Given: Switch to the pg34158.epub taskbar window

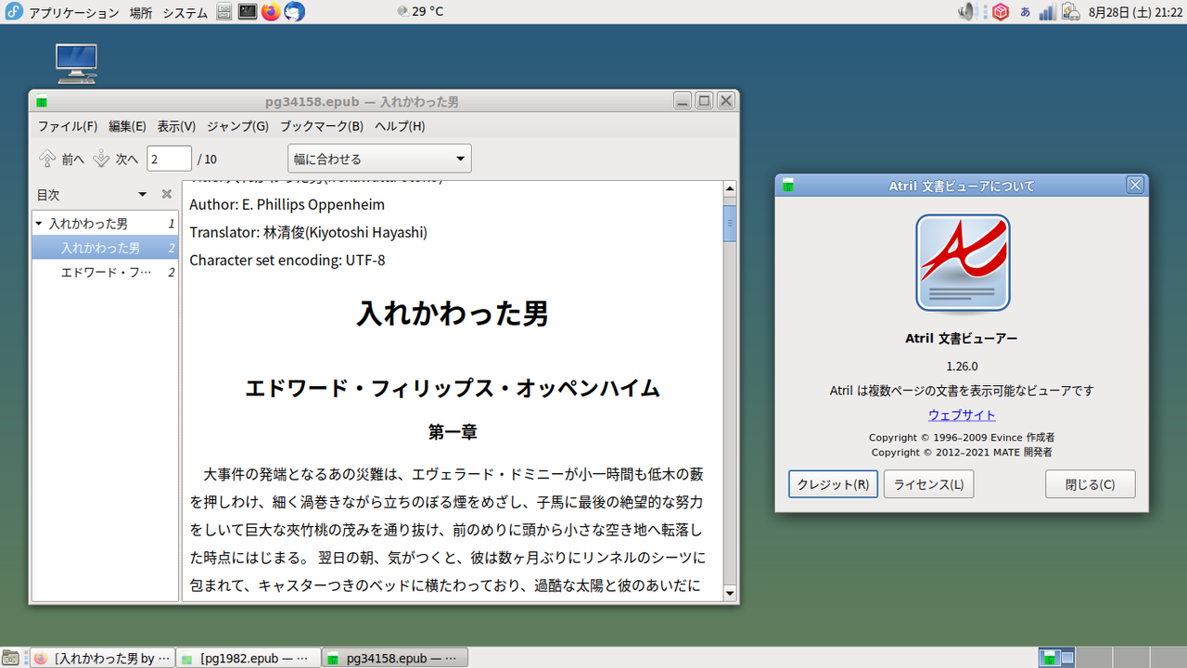Looking at the screenshot, I should (394, 659).
